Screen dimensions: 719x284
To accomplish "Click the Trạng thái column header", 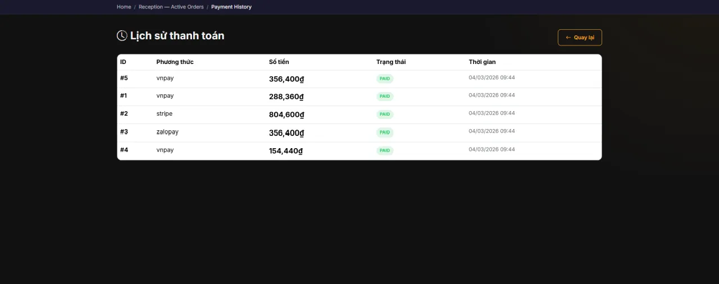I will click(x=391, y=62).
